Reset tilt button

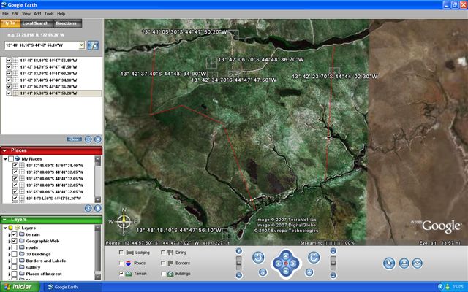[x=309, y=272]
